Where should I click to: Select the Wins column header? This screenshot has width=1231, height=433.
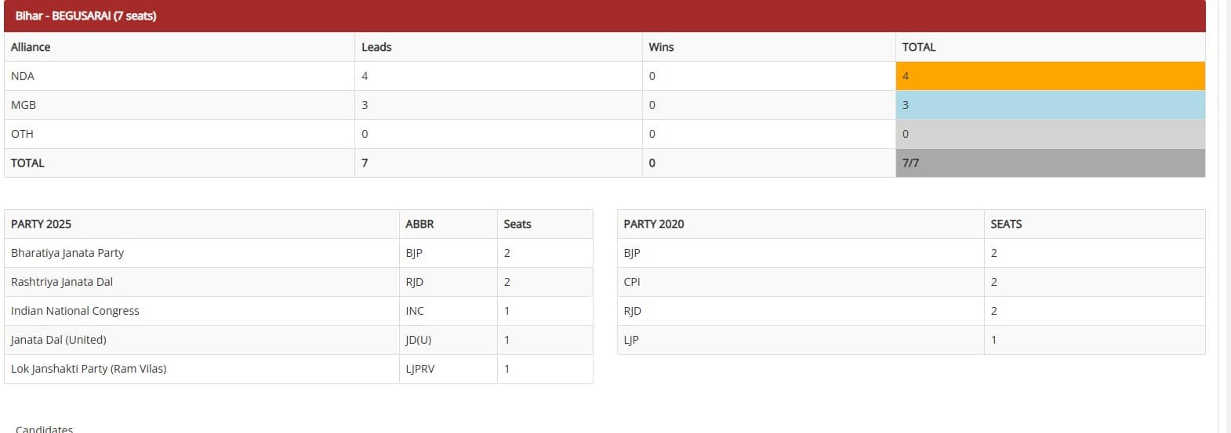(661, 47)
